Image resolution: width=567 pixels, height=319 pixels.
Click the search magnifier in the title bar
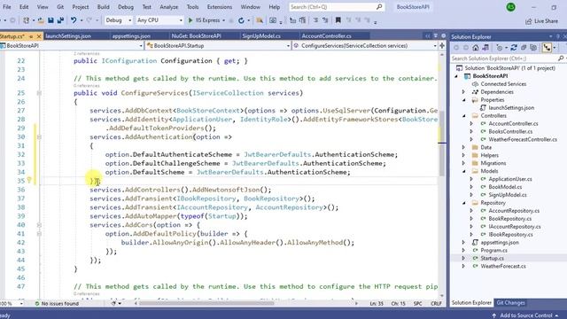[x=378, y=7]
